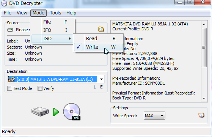The image size is (212, 137).
Task: Minimize the DVD Decrypter window
Action: coord(180,2)
